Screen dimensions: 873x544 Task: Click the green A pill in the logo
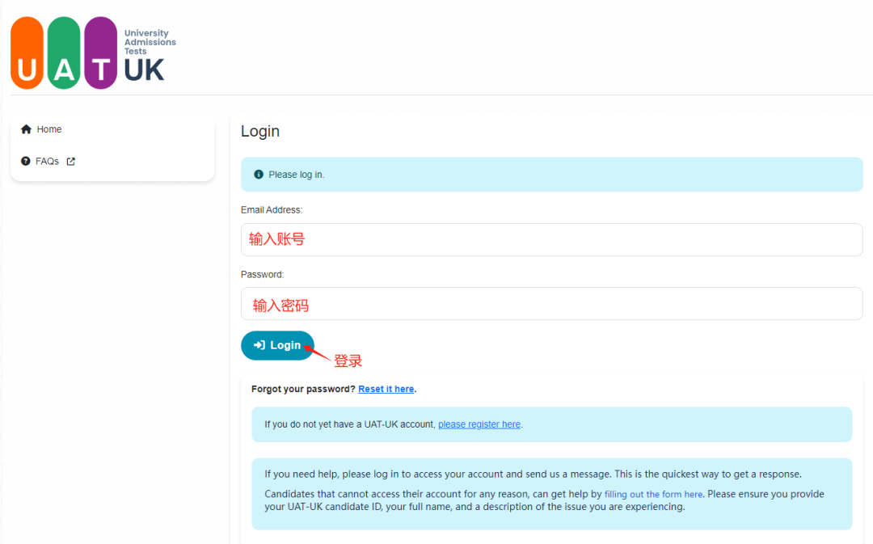[x=64, y=53]
